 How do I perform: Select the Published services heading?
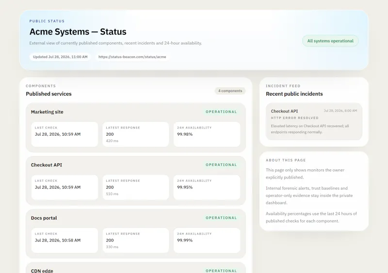(48, 94)
